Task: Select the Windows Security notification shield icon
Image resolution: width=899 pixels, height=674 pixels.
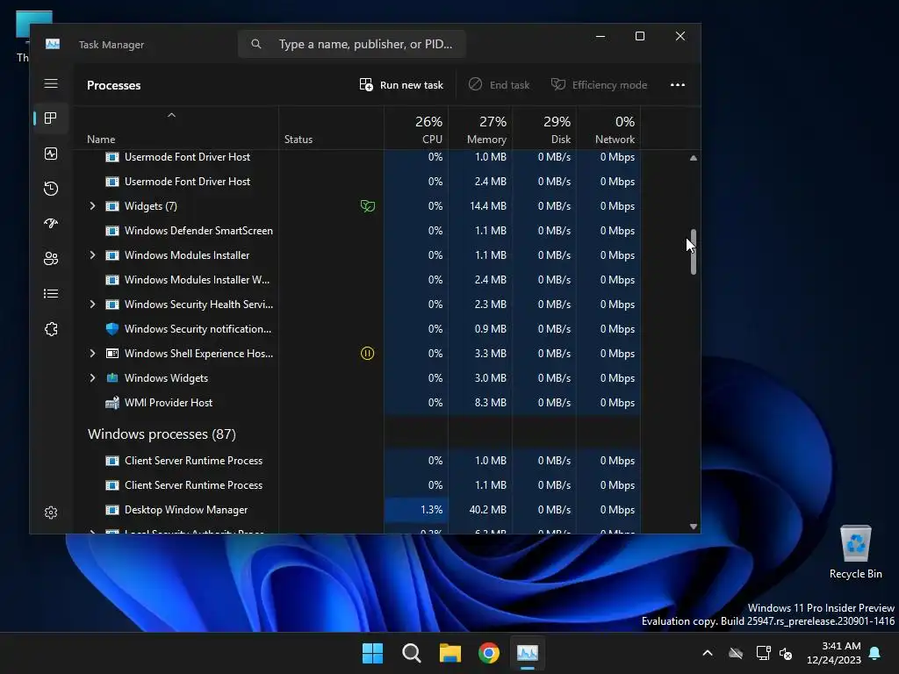Action: tap(112, 329)
